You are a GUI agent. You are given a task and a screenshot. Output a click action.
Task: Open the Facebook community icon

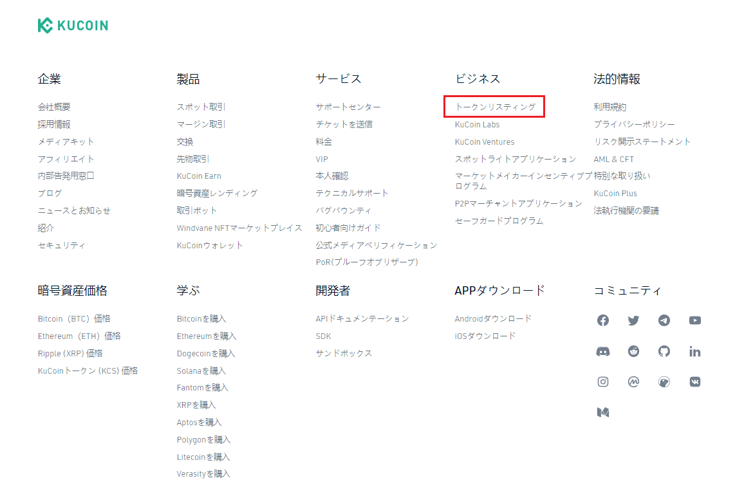pos(602,320)
